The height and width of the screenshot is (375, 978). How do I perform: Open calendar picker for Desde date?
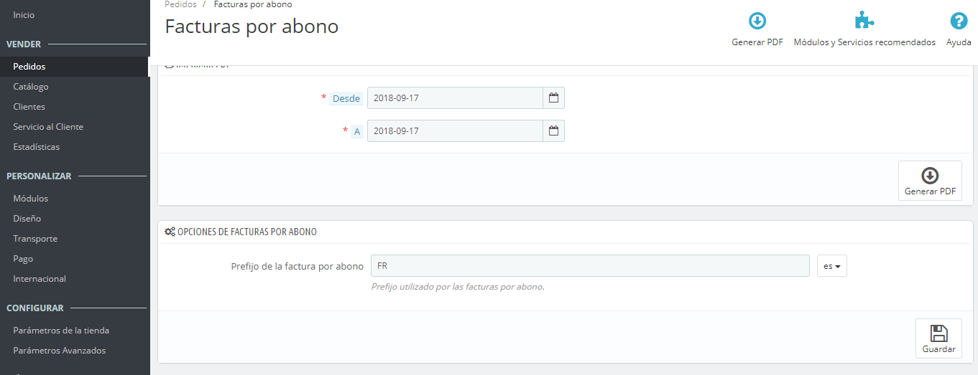[x=553, y=98]
